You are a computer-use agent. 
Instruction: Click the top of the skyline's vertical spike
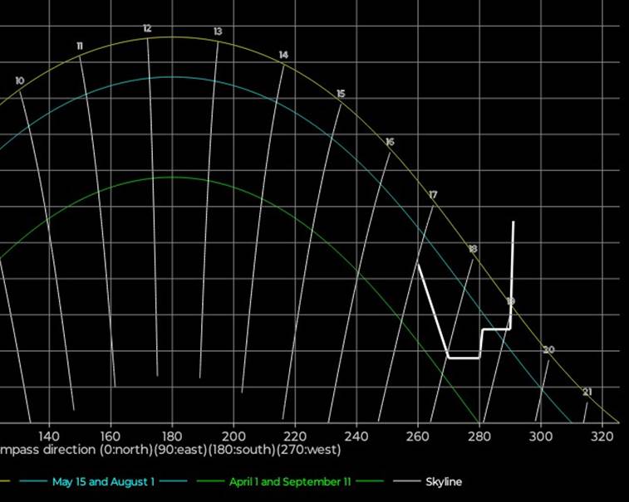[514, 222]
